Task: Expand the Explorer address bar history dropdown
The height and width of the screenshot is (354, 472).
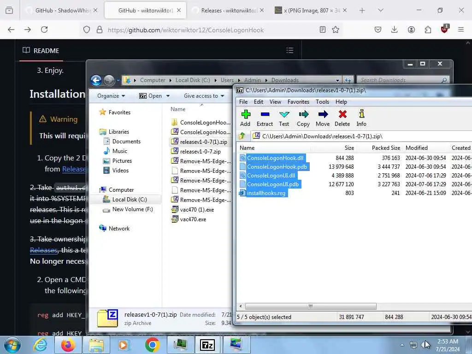Action: point(337,80)
